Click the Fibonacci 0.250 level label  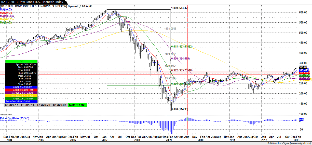click(181, 84)
